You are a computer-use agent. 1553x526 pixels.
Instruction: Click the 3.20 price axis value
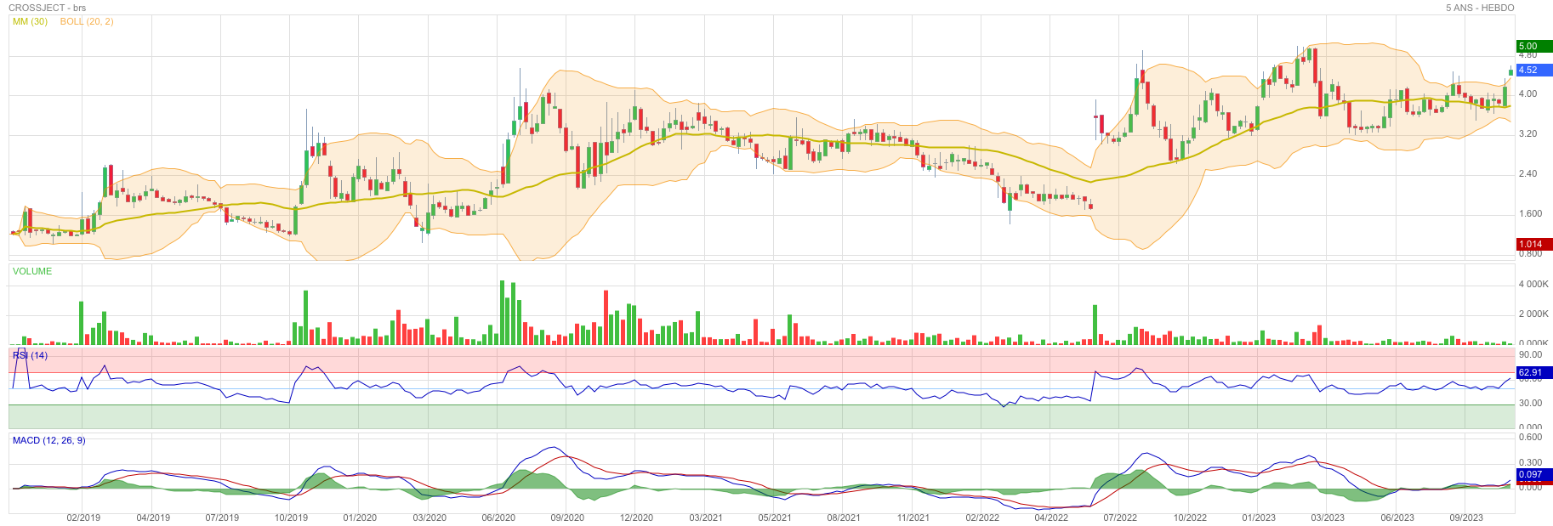(1527, 133)
